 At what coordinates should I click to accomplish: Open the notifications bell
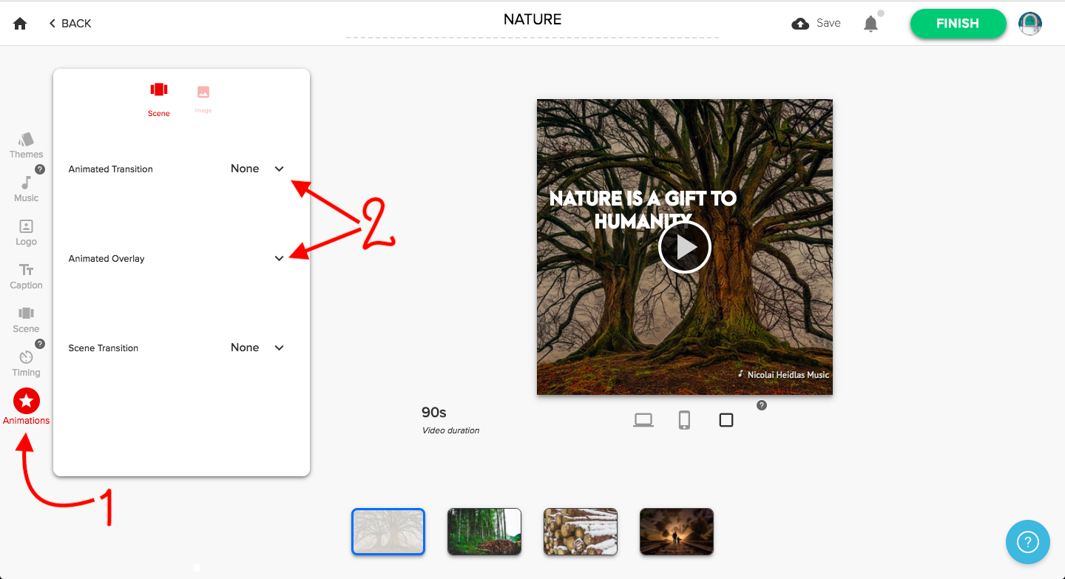pos(871,24)
